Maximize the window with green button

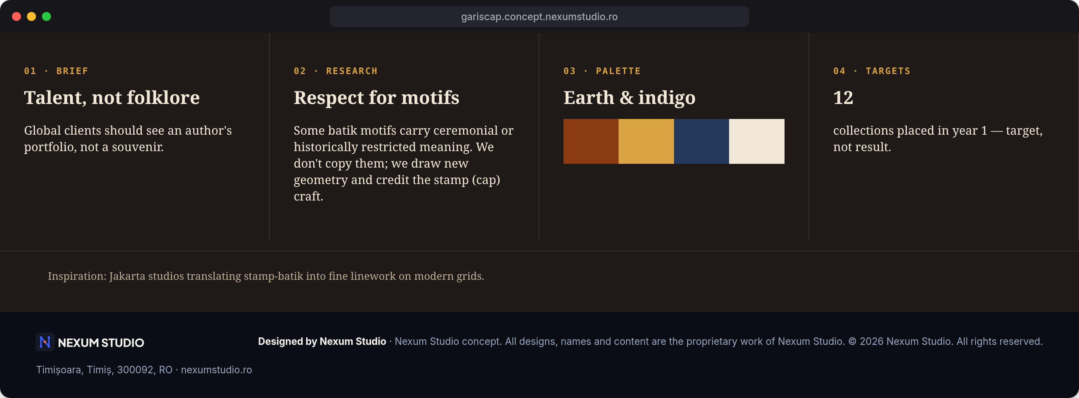click(46, 17)
